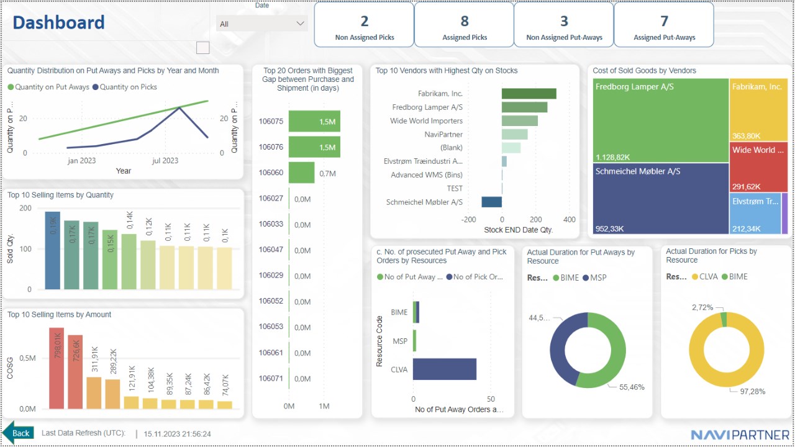Toggle BIME legend in Picks donut
Screen dimensions: 795x447
point(735,277)
